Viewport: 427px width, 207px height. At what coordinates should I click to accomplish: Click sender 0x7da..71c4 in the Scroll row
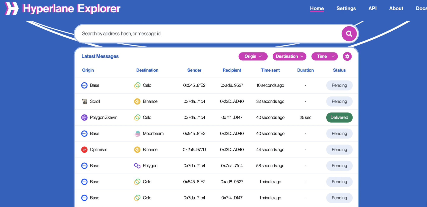[194, 101]
